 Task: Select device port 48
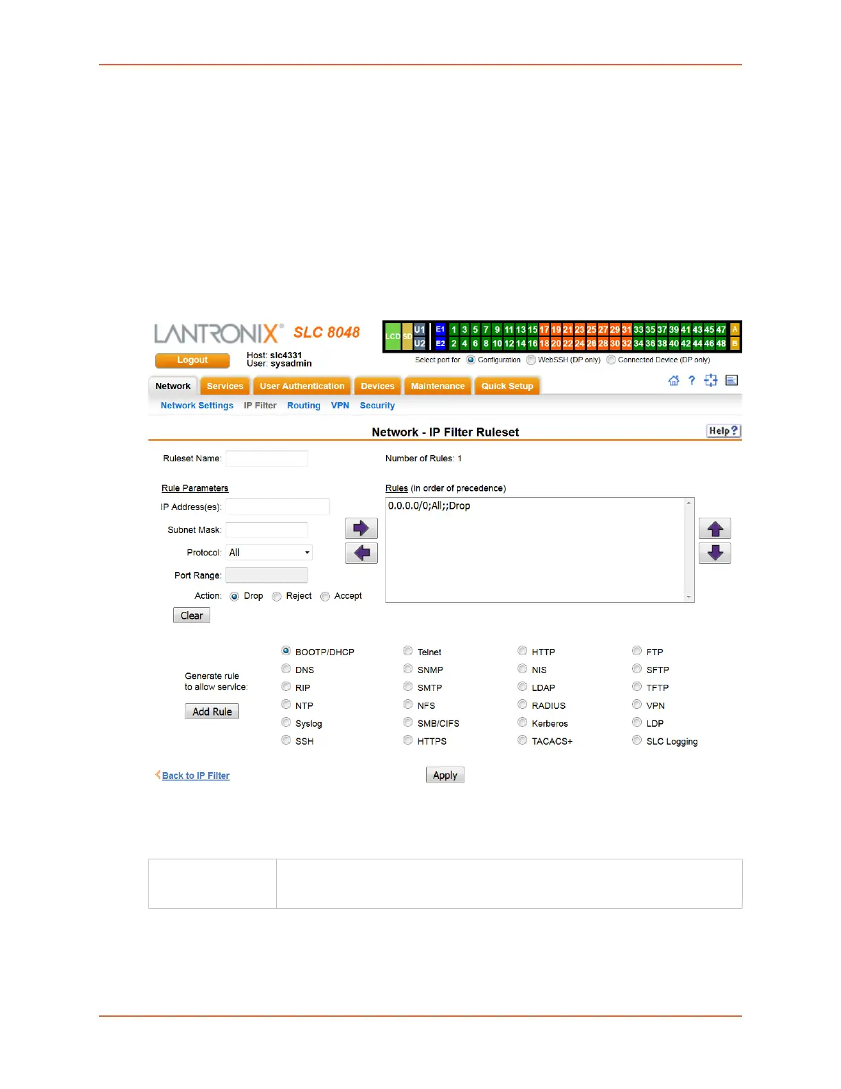[721, 343]
